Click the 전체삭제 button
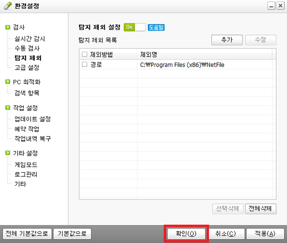 (260, 208)
